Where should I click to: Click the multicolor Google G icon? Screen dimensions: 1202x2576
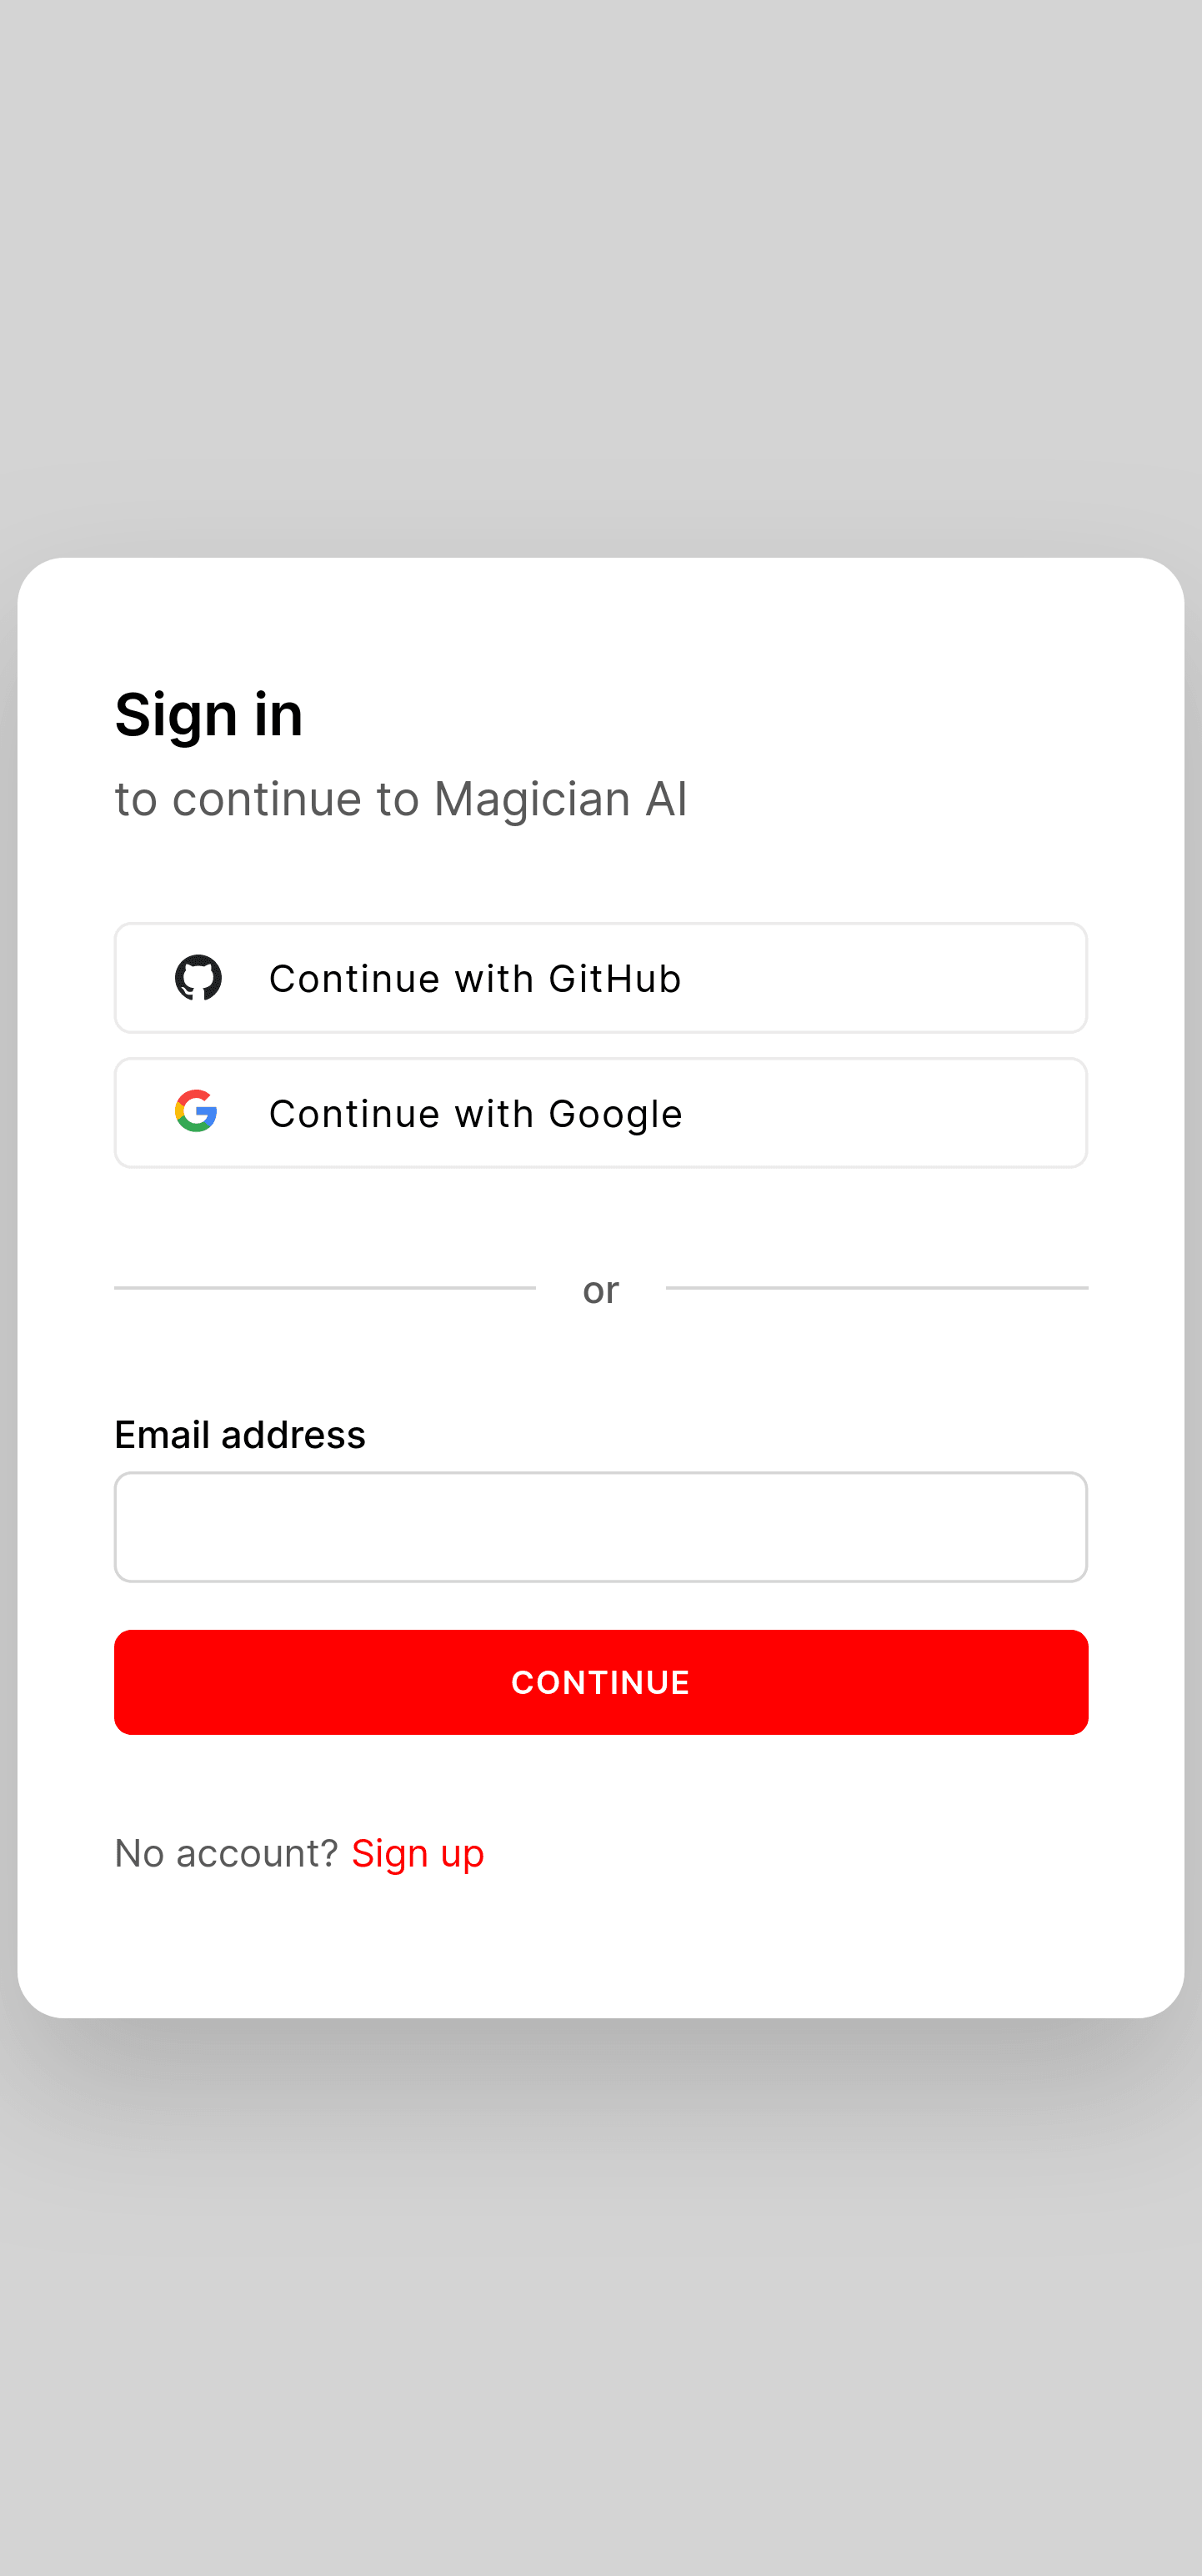point(196,1111)
